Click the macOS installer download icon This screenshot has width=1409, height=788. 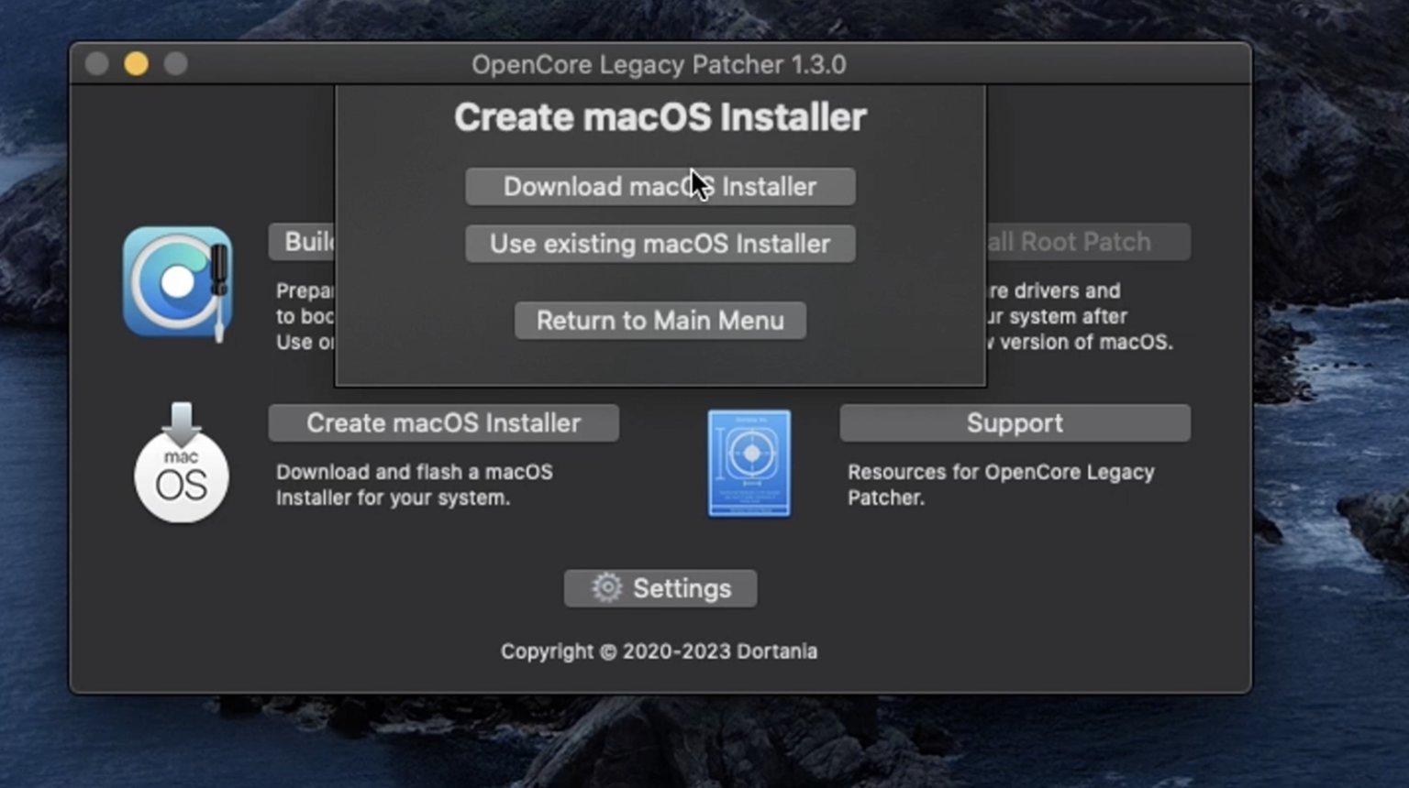(x=182, y=463)
